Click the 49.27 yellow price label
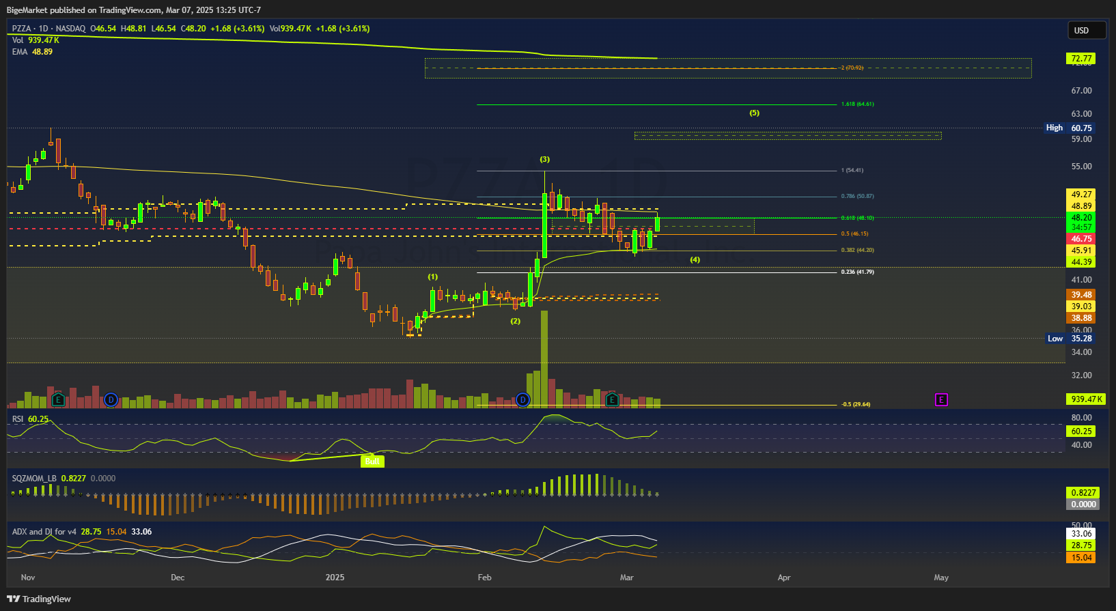This screenshot has height=611, width=1116. [1081, 195]
